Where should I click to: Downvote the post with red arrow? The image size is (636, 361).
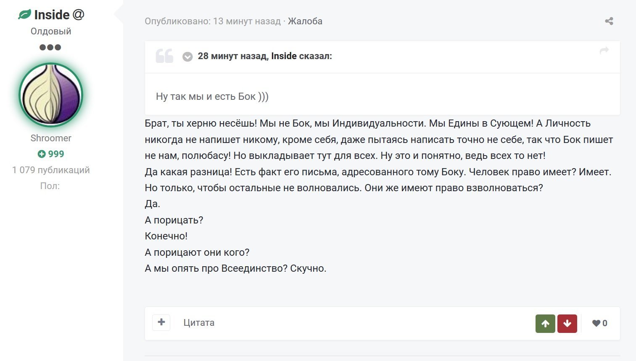coord(567,323)
